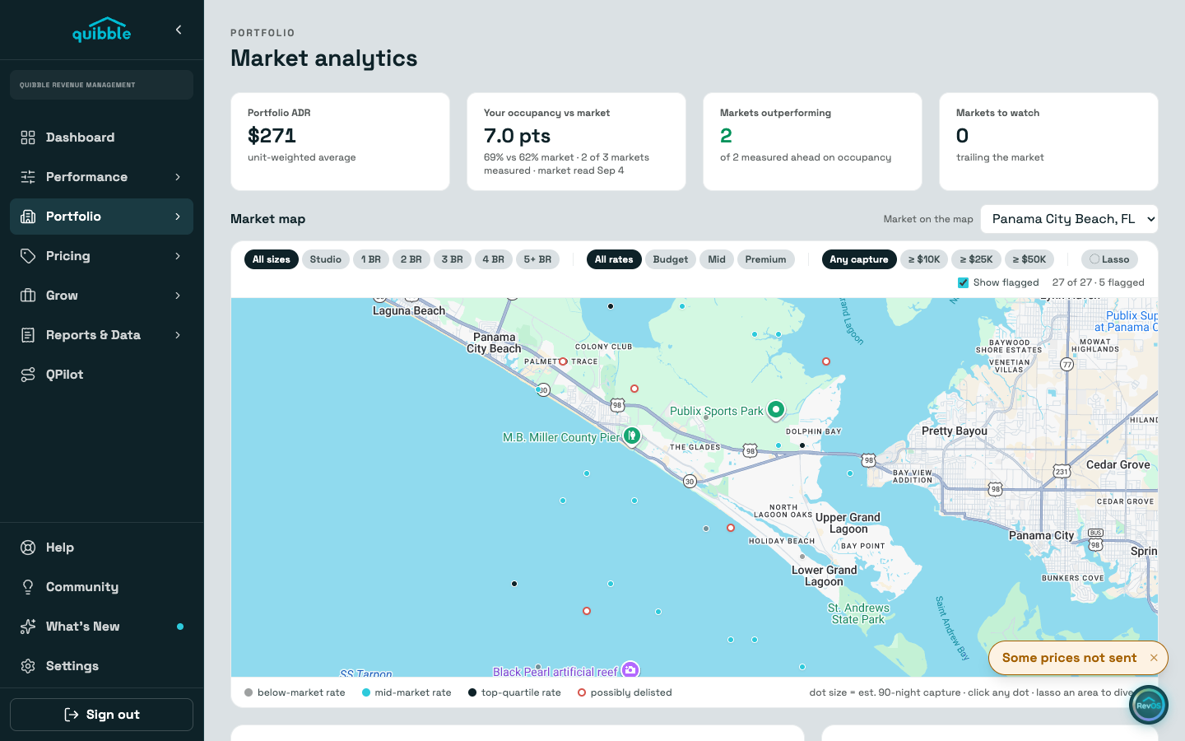This screenshot has height=741, width=1185.
Task: Dismiss the 'Some prices not sent' notice
Action: click(x=1154, y=658)
